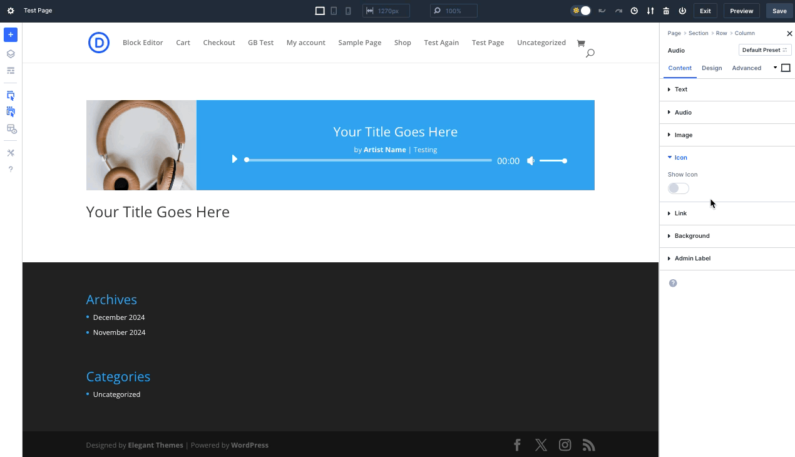Click the trash clear-layout icon
Image resolution: width=795 pixels, height=457 pixels.
(666, 11)
